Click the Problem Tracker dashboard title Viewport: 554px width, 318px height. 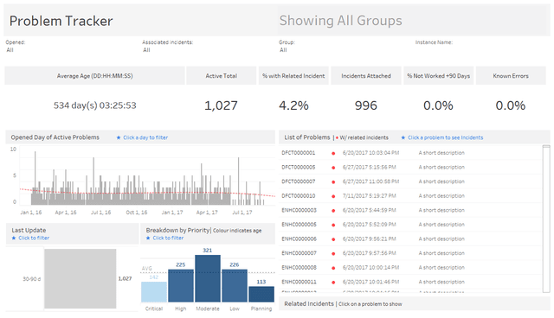[61, 21]
